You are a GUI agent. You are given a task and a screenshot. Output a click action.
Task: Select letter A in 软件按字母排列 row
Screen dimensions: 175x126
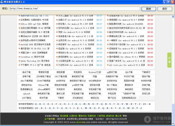coord(36,104)
